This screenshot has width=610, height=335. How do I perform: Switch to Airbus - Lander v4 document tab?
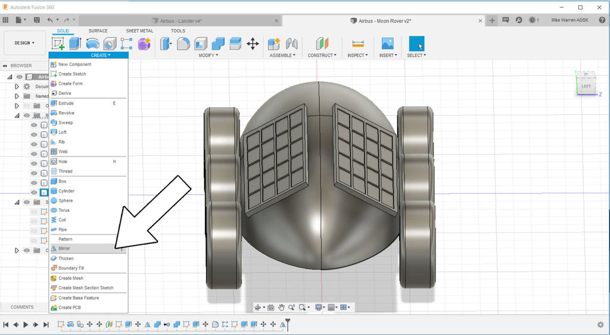178,21
